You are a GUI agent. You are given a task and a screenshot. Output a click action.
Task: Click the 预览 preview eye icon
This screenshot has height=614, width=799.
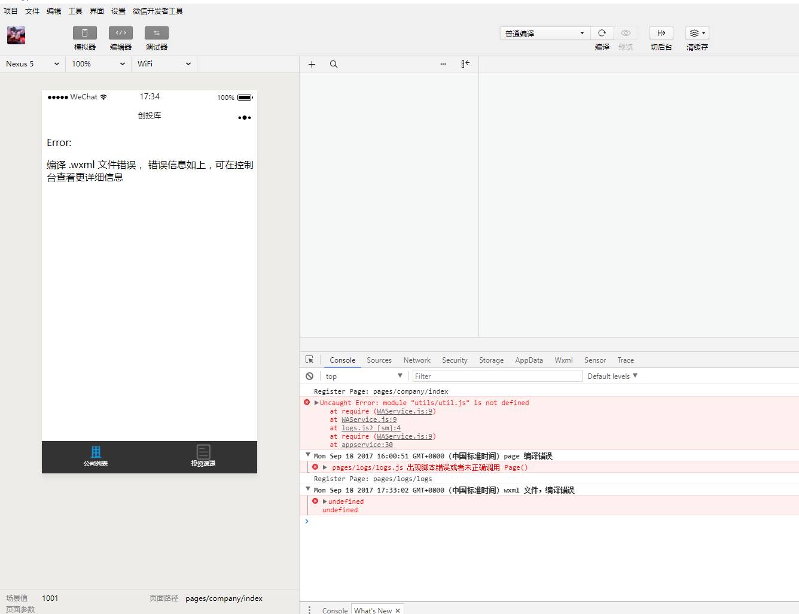[626, 33]
